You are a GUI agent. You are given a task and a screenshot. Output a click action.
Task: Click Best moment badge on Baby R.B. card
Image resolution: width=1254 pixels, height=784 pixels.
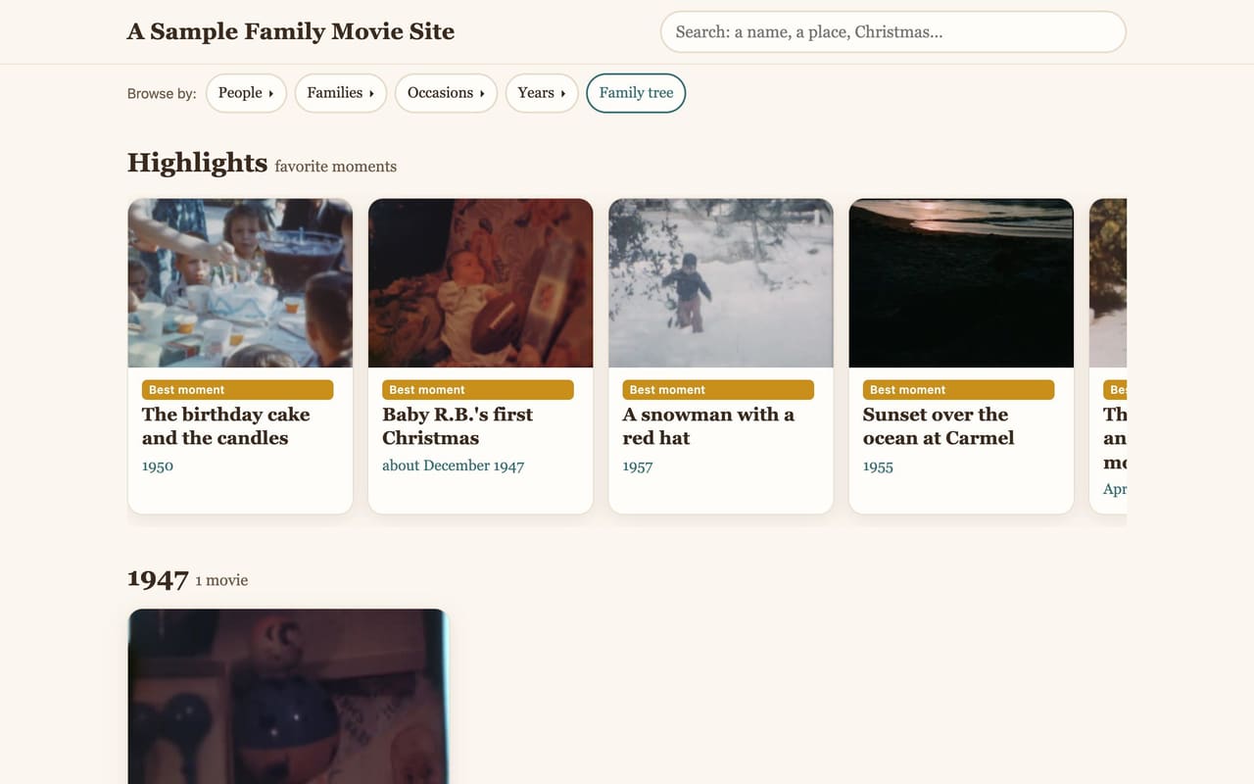pyautogui.click(x=478, y=390)
